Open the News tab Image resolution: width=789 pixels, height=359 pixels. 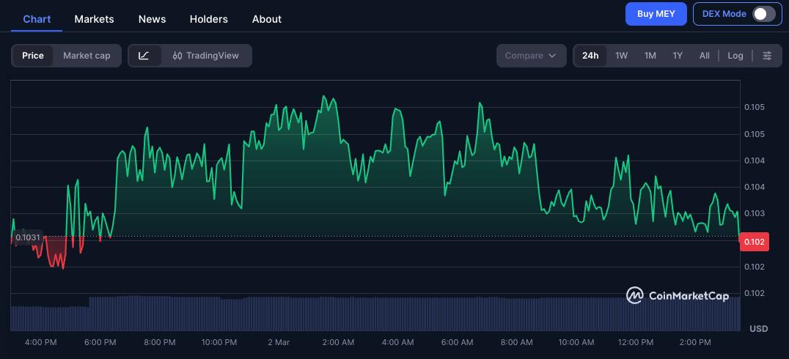point(152,19)
